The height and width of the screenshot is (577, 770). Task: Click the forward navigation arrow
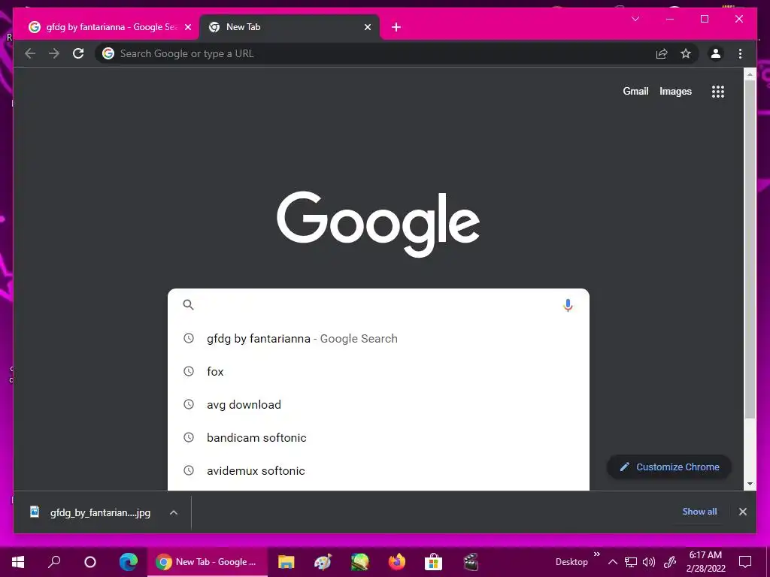pyautogui.click(x=54, y=53)
